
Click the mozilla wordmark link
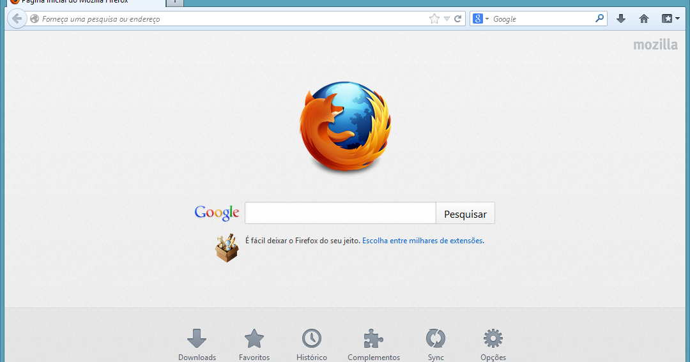pyautogui.click(x=655, y=45)
